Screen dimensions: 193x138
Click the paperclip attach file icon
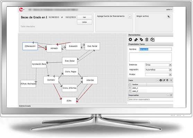[169, 17]
